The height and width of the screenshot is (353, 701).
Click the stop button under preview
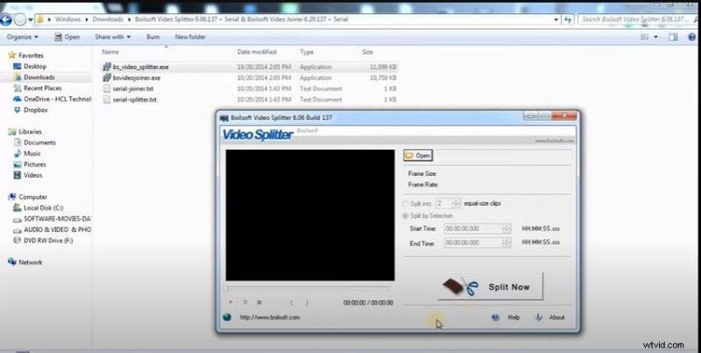tap(258, 302)
